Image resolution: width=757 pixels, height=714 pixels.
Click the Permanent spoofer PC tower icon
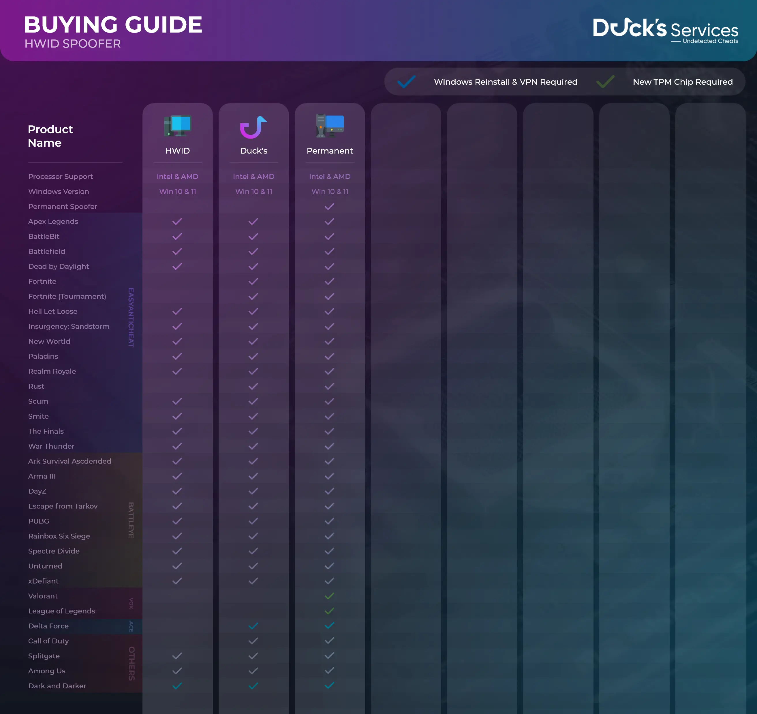(330, 126)
